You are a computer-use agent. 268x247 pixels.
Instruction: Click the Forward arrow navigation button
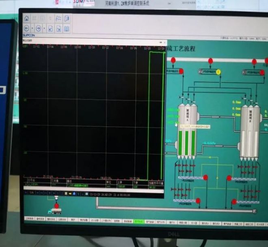click(x=38, y=28)
